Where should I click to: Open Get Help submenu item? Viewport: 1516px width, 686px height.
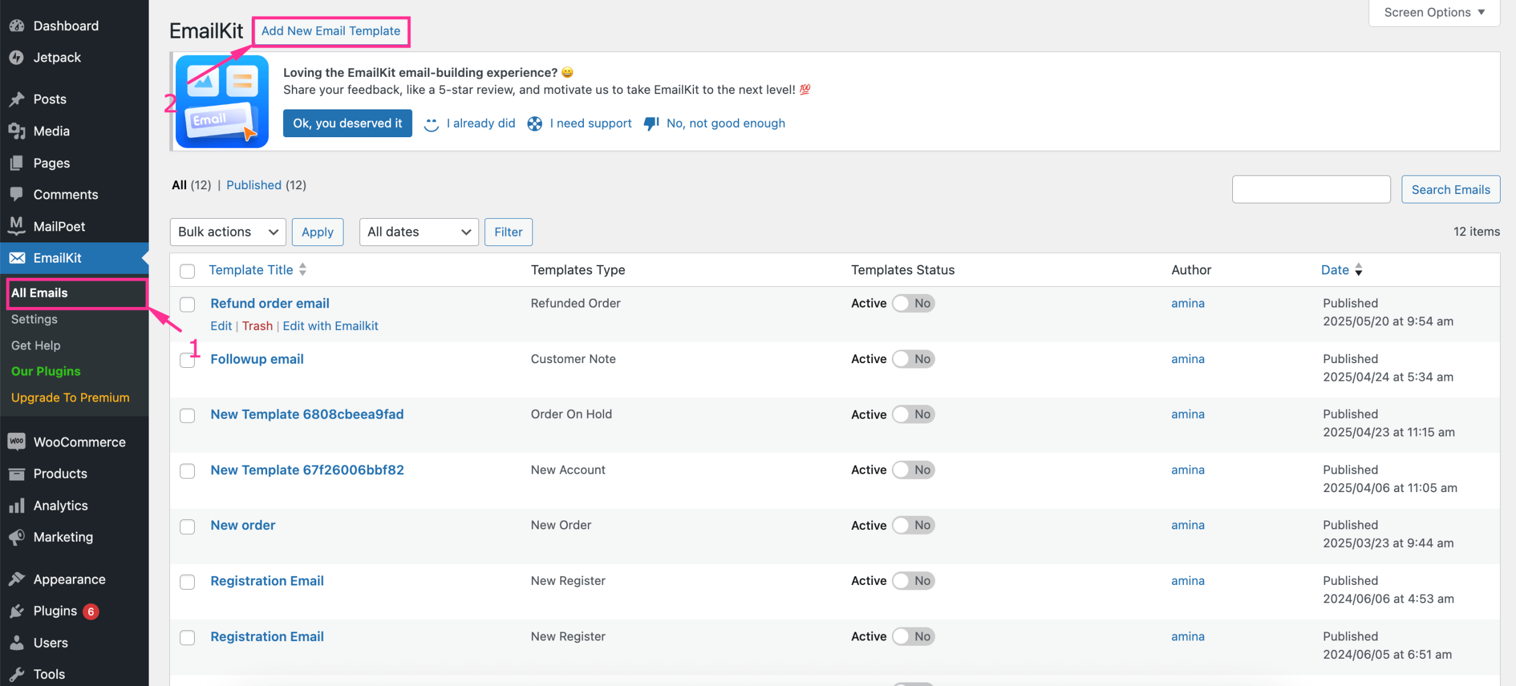36,345
